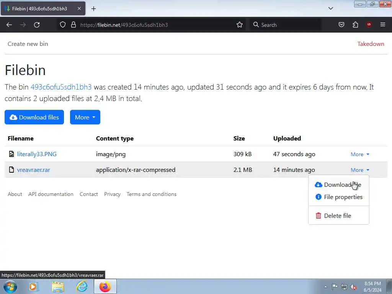
Task: Open the Contact footer link
Action: 89,194
